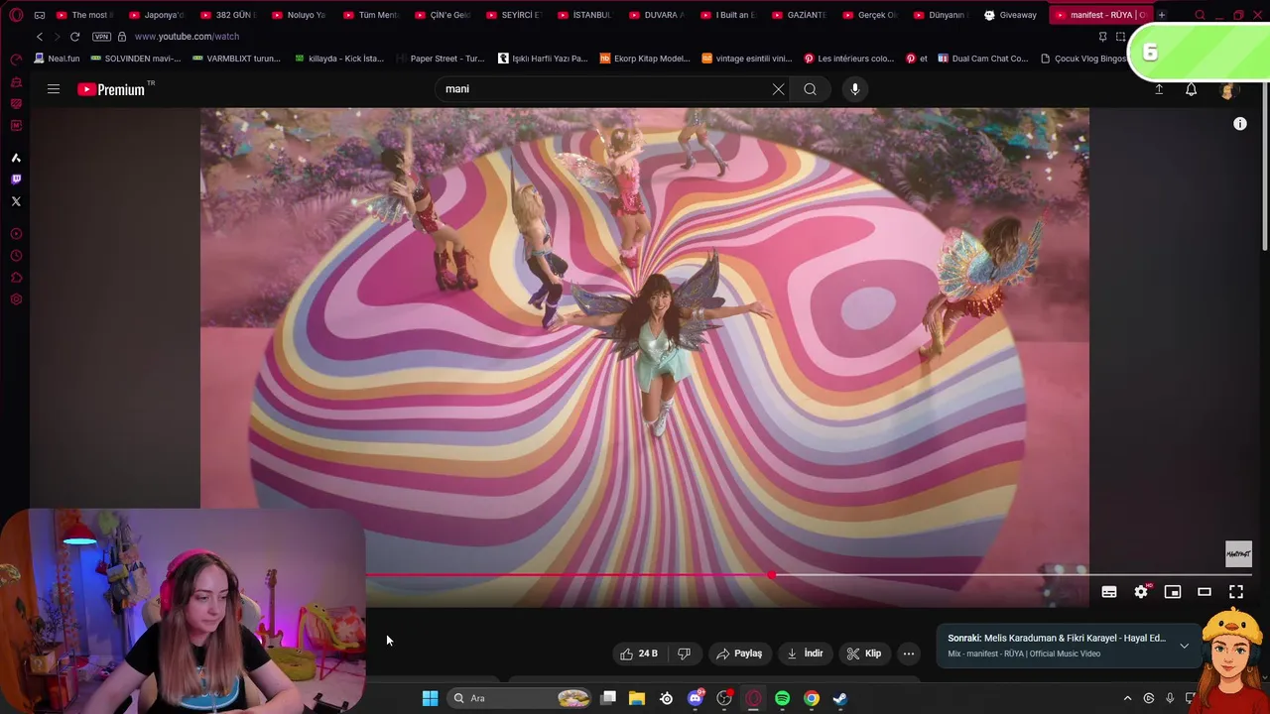Open the Aria AI sidebar icon
1270x714 pixels.
pos(16,158)
